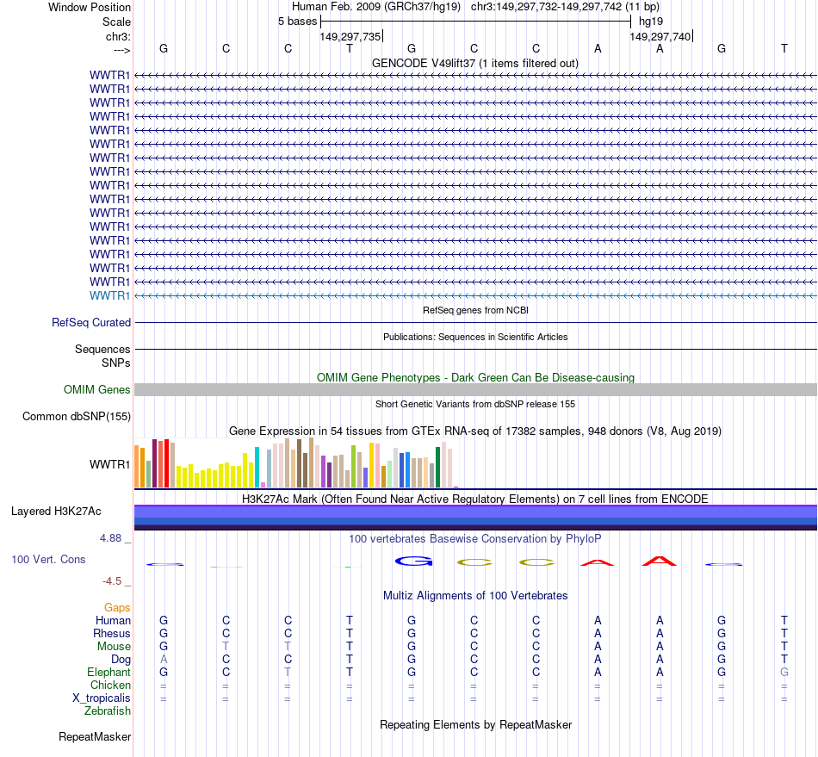Click the Human Feb. 2009 (GRCh37/hg19) assembly text
This screenshot has height=757, width=818.
click(376, 7)
